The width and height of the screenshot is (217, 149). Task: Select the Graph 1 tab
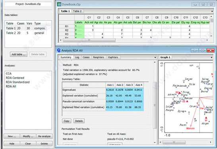(x=165, y=57)
